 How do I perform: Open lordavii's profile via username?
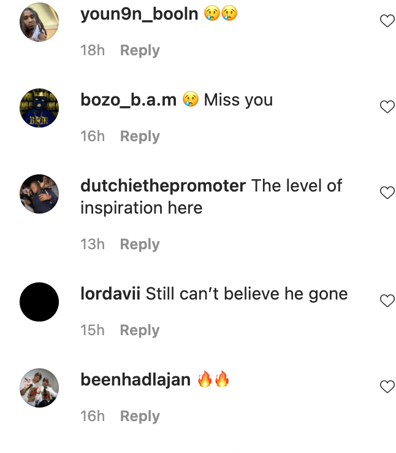[x=110, y=294]
